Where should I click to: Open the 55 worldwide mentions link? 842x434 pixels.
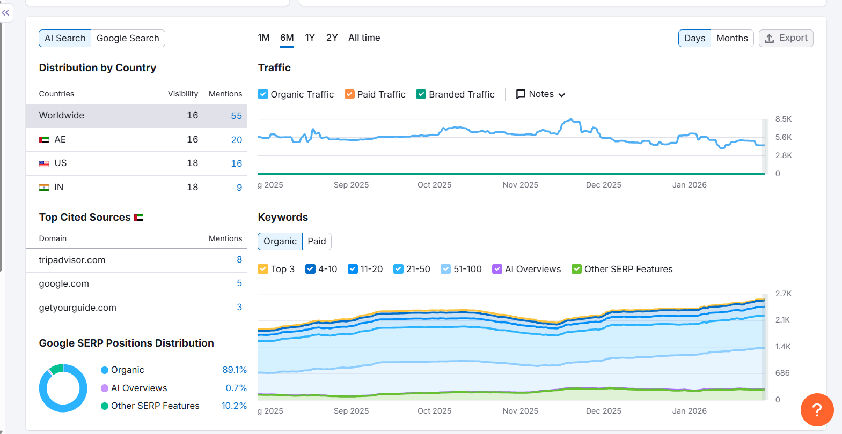coord(236,116)
